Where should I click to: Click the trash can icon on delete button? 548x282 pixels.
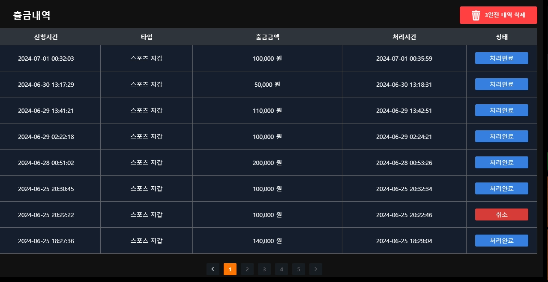pos(476,15)
